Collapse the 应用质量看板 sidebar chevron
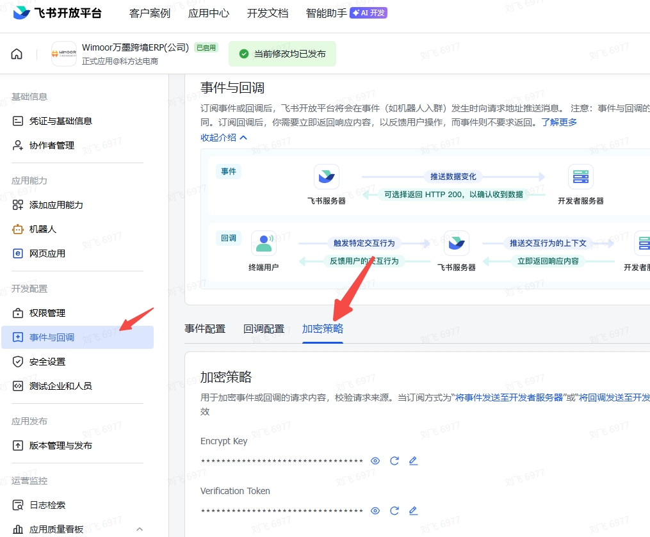Screen dimensions: 650x537 (x=140, y=529)
